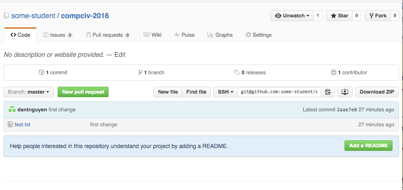The height and width of the screenshot is (190, 403).
Task: Click the repository book icon beside some-student
Action: pyautogui.click(x=6, y=16)
